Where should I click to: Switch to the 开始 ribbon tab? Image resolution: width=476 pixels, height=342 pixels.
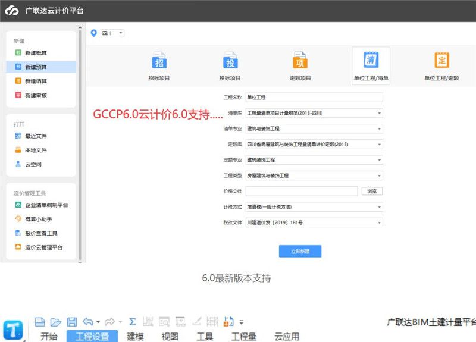point(49,336)
